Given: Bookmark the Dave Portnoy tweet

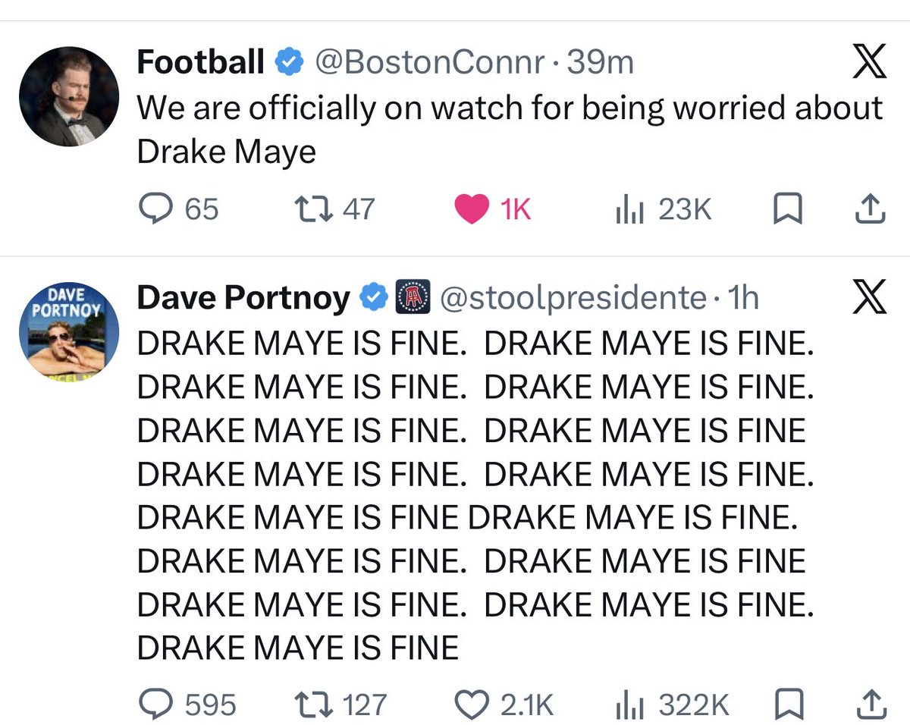Looking at the screenshot, I should point(787,706).
